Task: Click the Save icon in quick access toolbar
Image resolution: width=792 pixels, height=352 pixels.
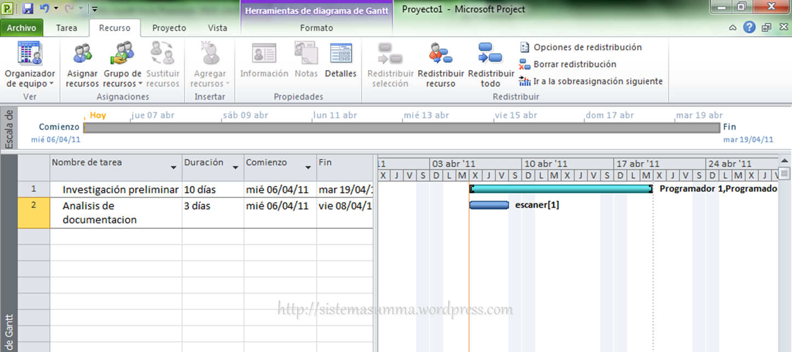Action: (28, 9)
